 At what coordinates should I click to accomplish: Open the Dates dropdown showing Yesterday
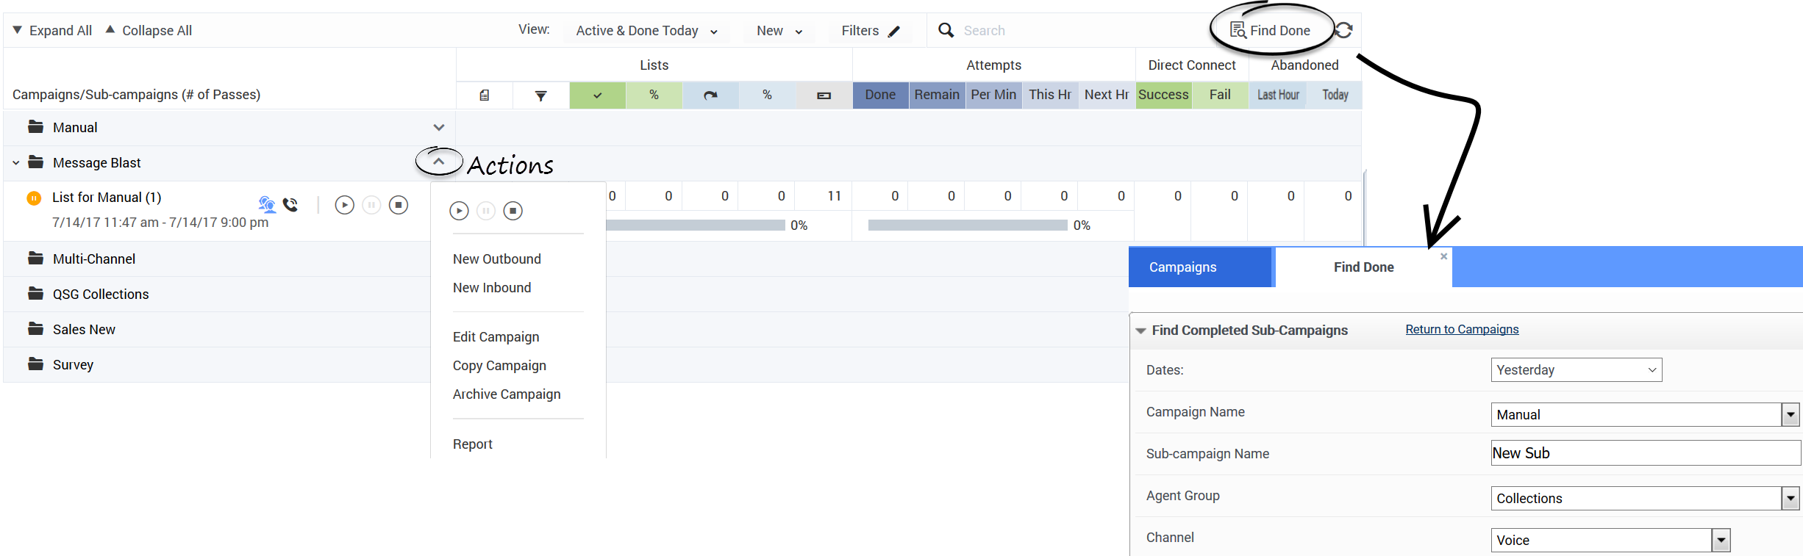(1576, 370)
